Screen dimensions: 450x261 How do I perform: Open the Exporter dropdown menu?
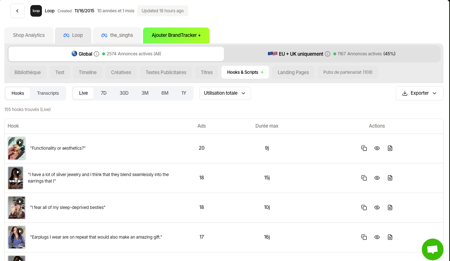pyautogui.click(x=419, y=93)
